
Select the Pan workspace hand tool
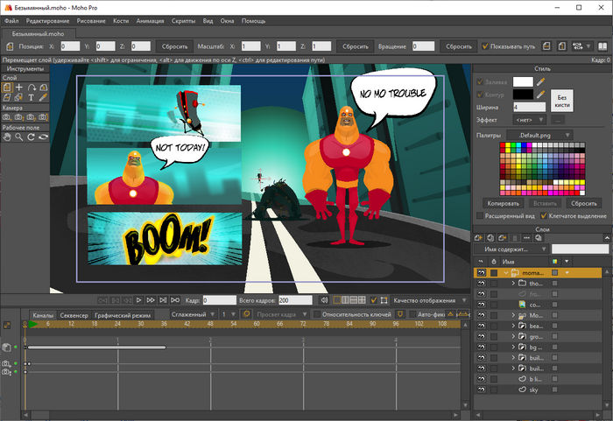(6, 137)
